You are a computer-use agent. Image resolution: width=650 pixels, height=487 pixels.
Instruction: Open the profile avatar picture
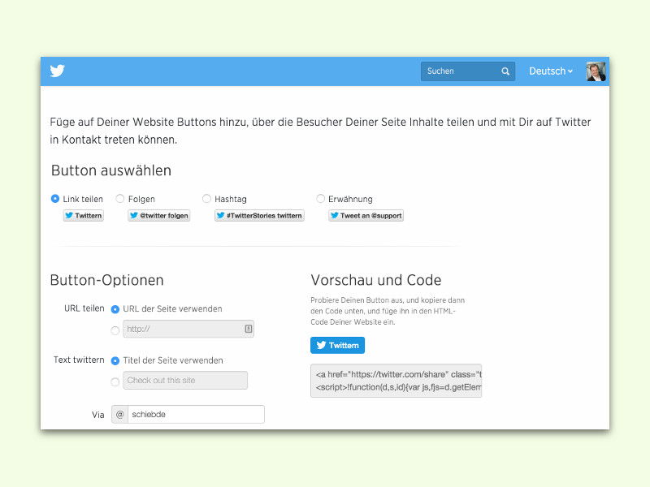[596, 71]
